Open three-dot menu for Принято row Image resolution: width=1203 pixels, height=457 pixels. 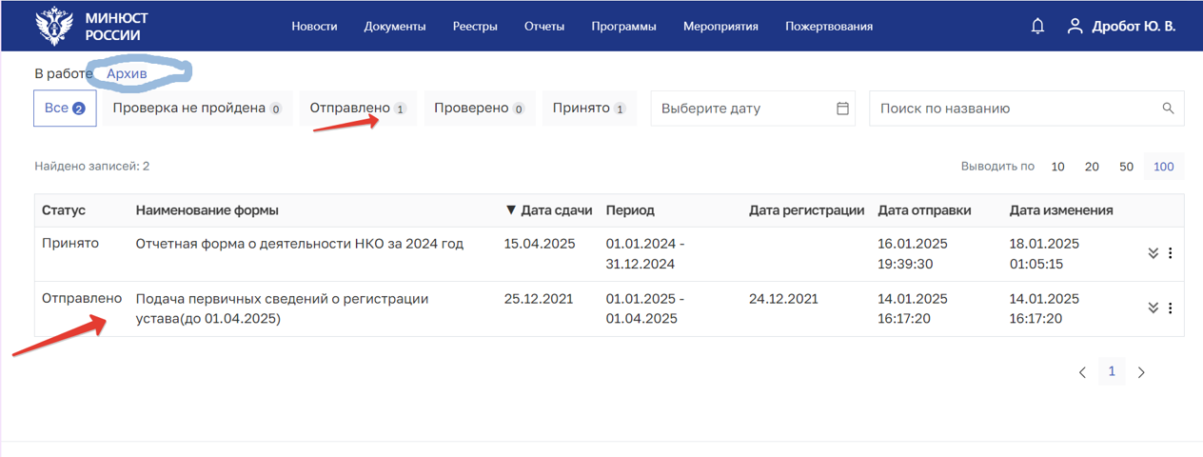pyautogui.click(x=1171, y=253)
